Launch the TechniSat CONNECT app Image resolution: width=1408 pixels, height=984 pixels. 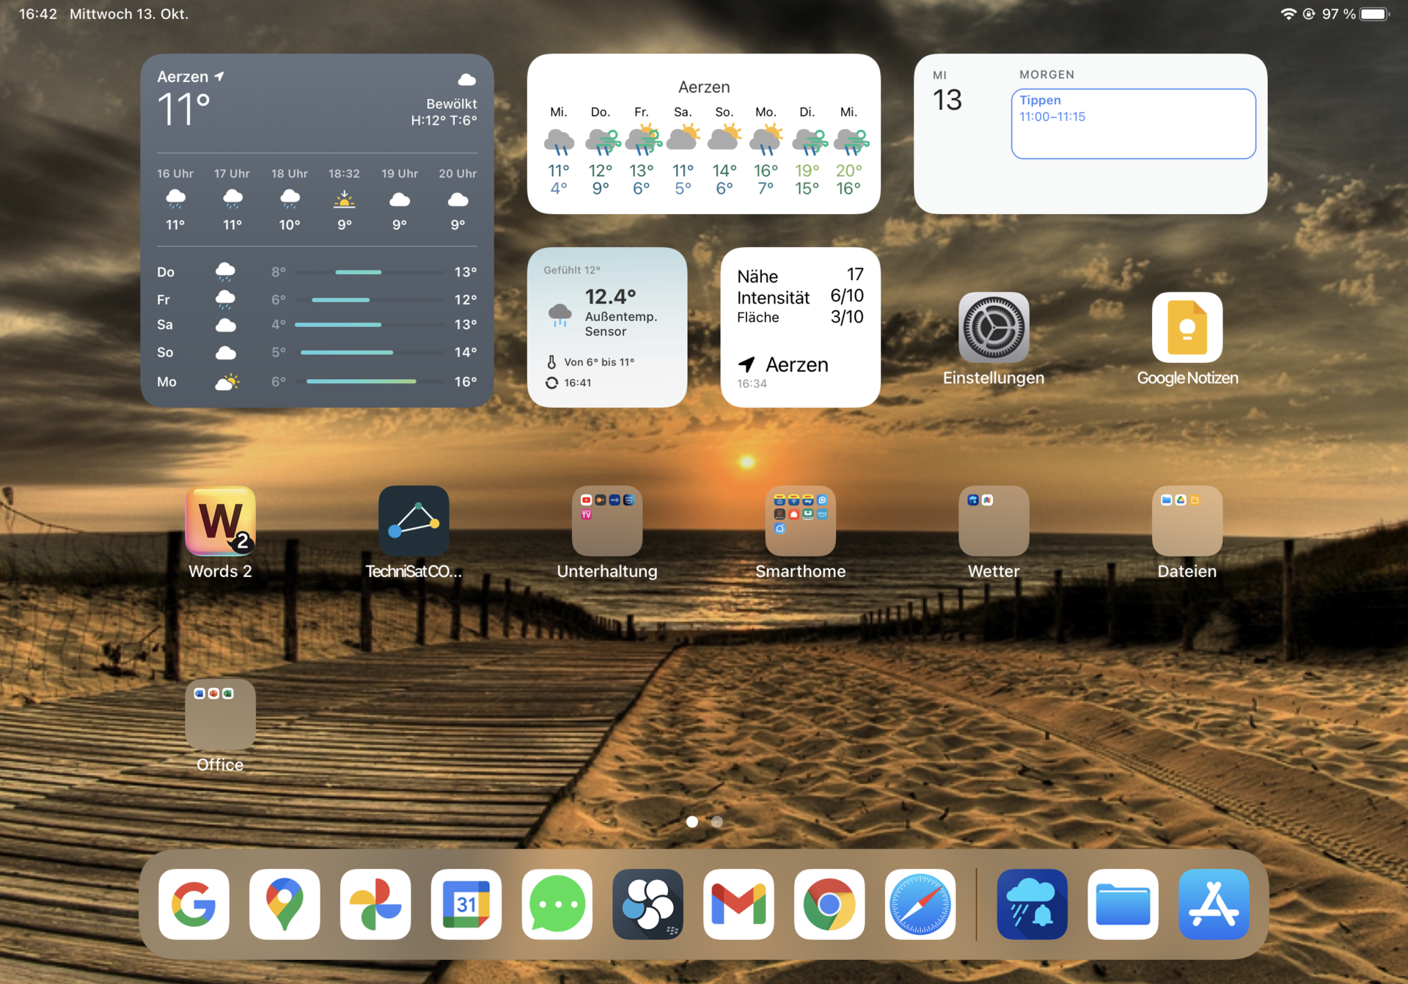coord(414,521)
